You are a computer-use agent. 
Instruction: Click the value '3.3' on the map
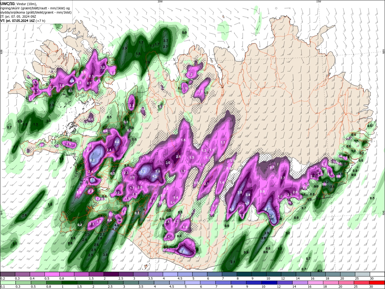click(x=157, y=171)
